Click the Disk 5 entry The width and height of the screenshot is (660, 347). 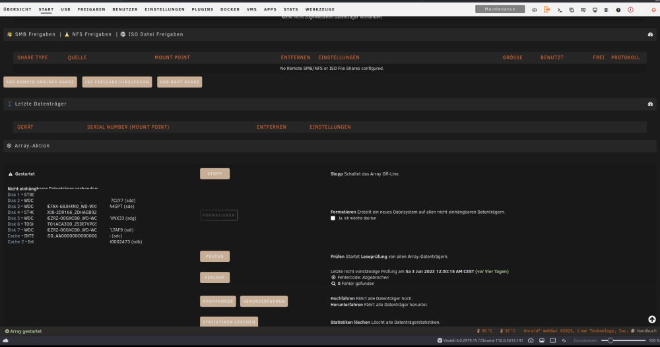coord(13,218)
